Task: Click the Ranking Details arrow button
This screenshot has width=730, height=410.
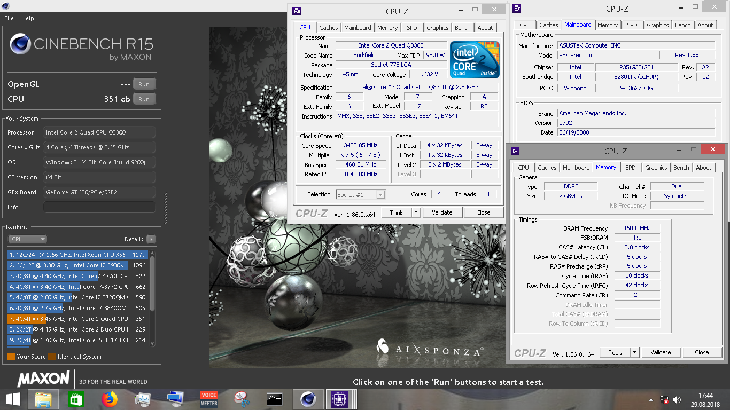Action: [151, 239]
